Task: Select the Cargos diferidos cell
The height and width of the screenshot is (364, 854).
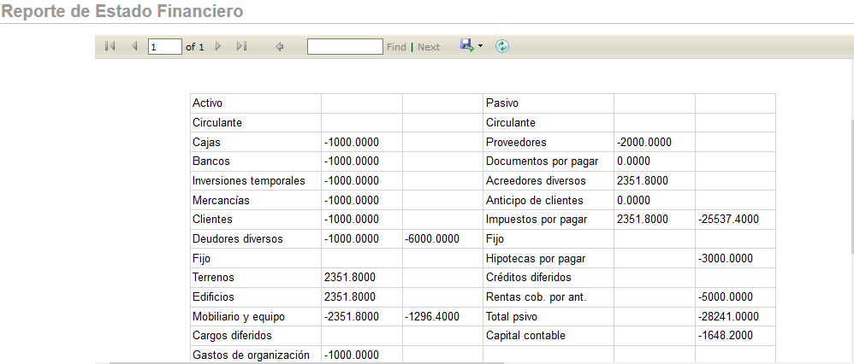Action: click(256, 336)
